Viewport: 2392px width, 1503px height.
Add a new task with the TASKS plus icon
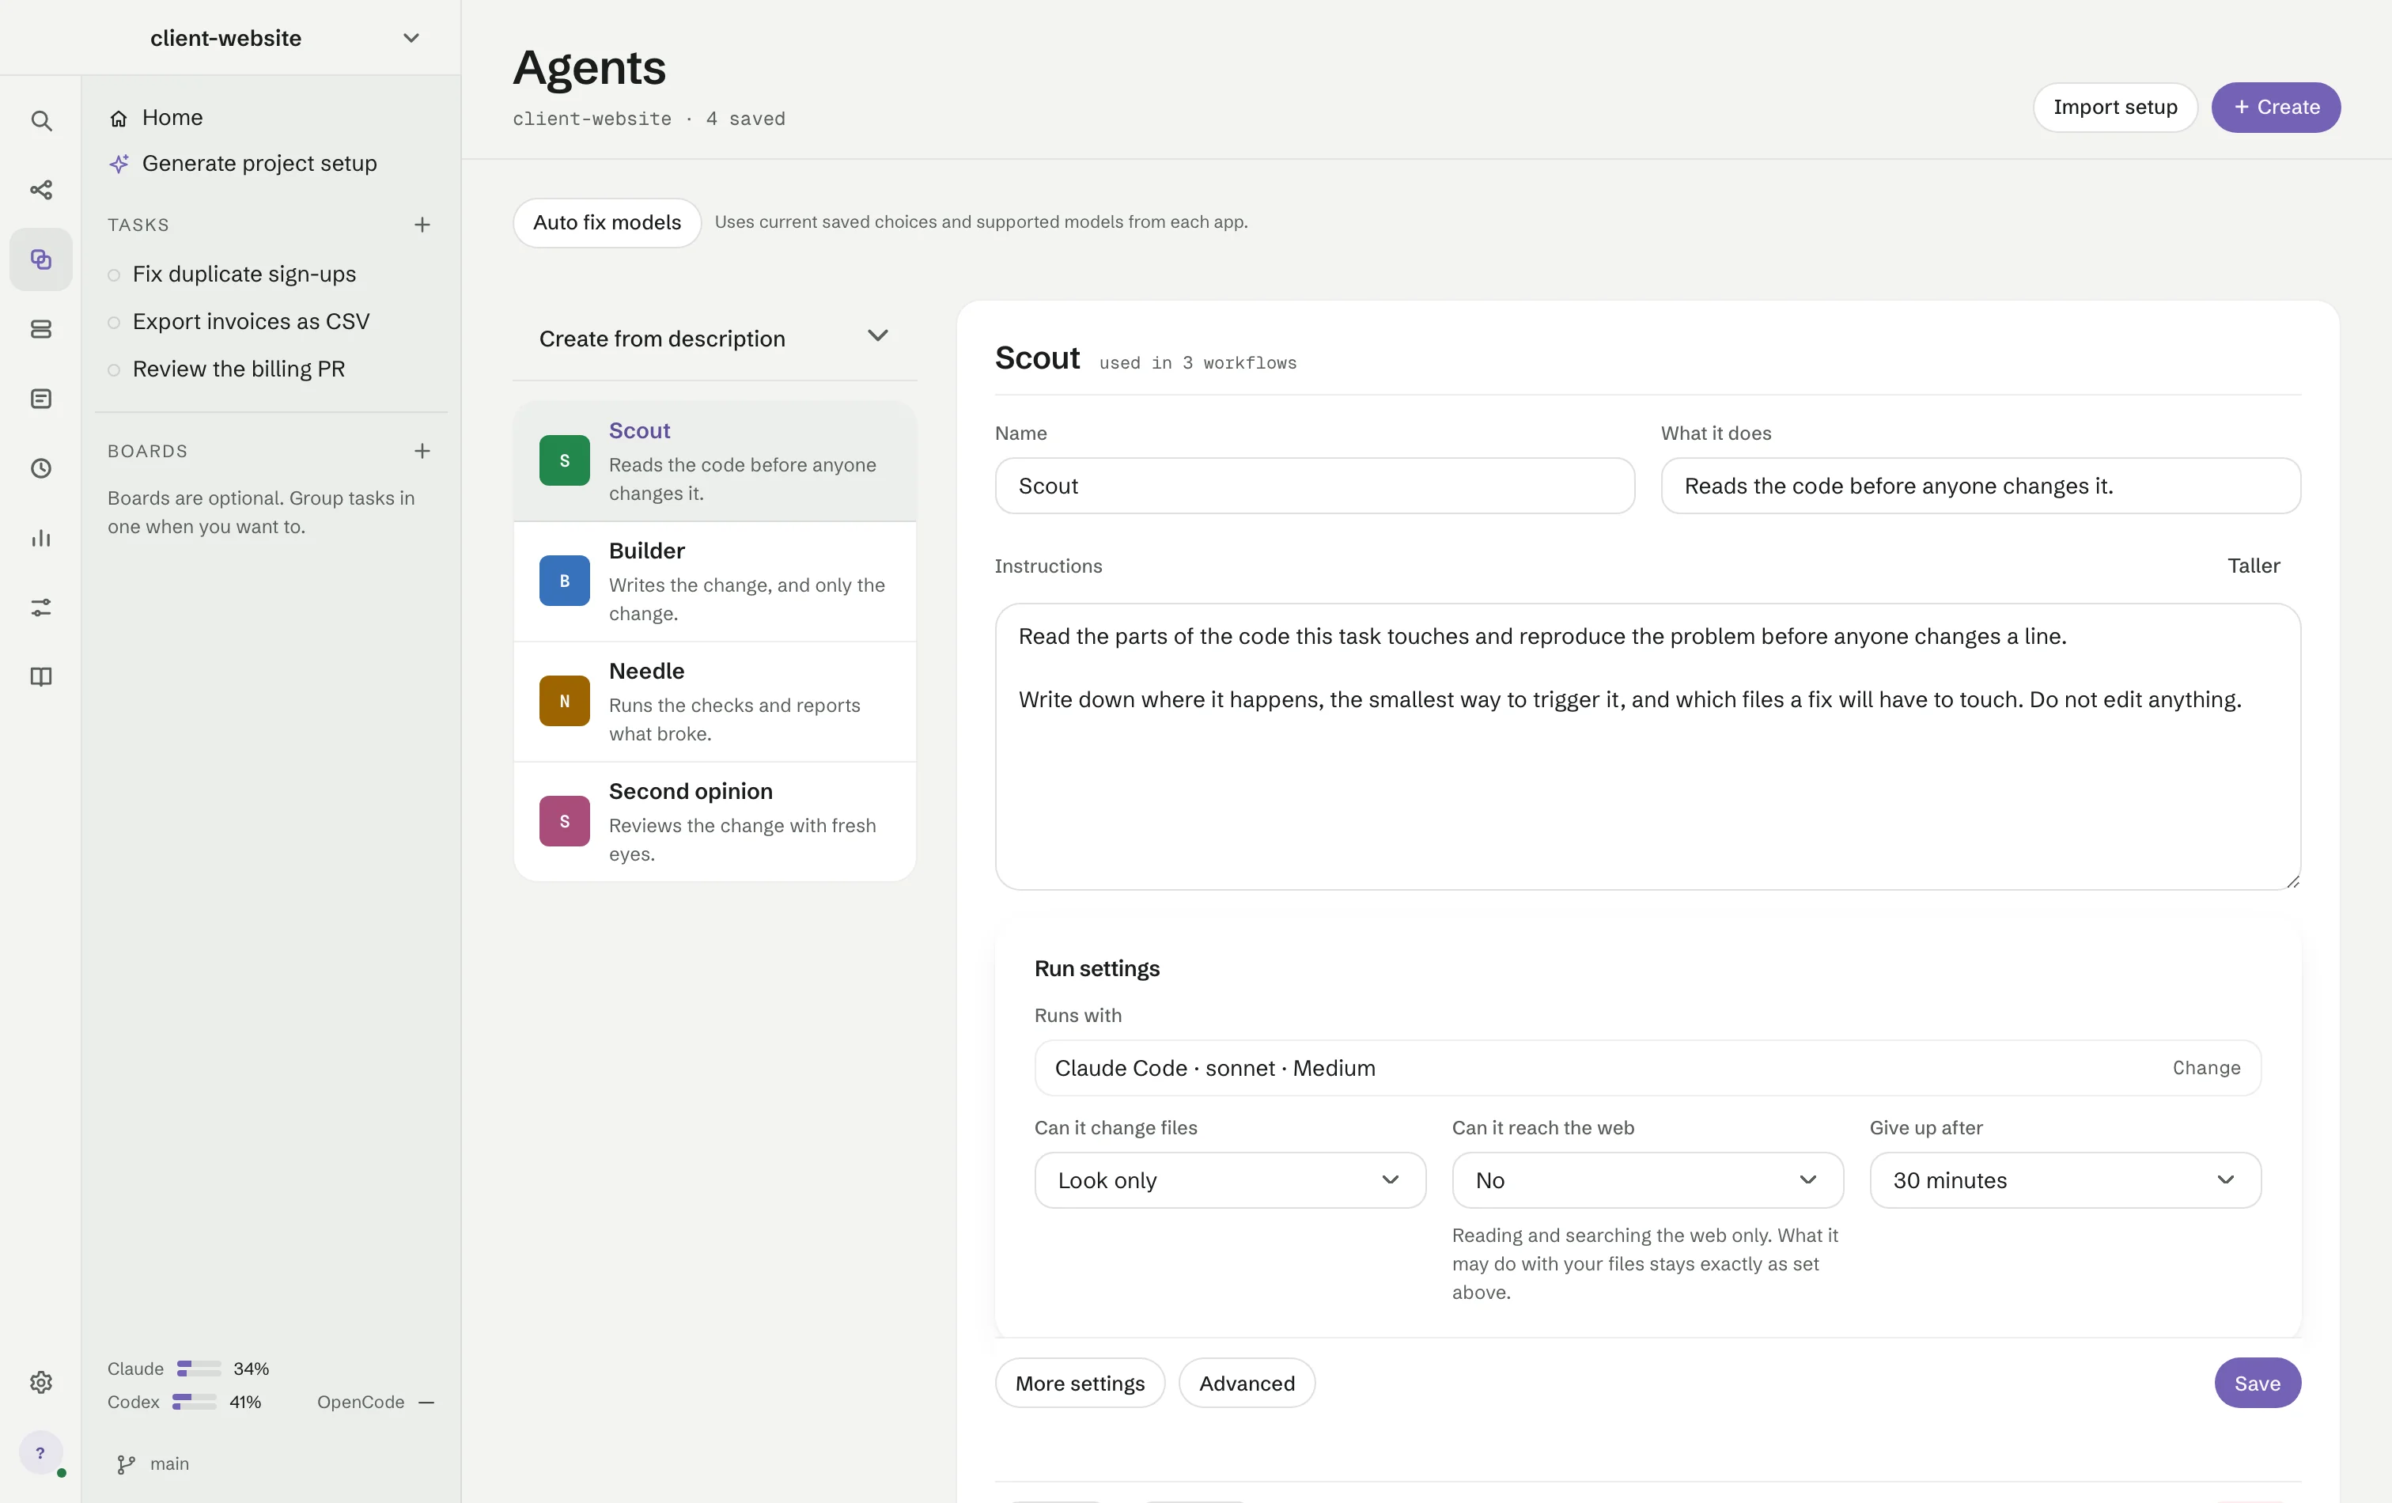(x=422, y=225)
